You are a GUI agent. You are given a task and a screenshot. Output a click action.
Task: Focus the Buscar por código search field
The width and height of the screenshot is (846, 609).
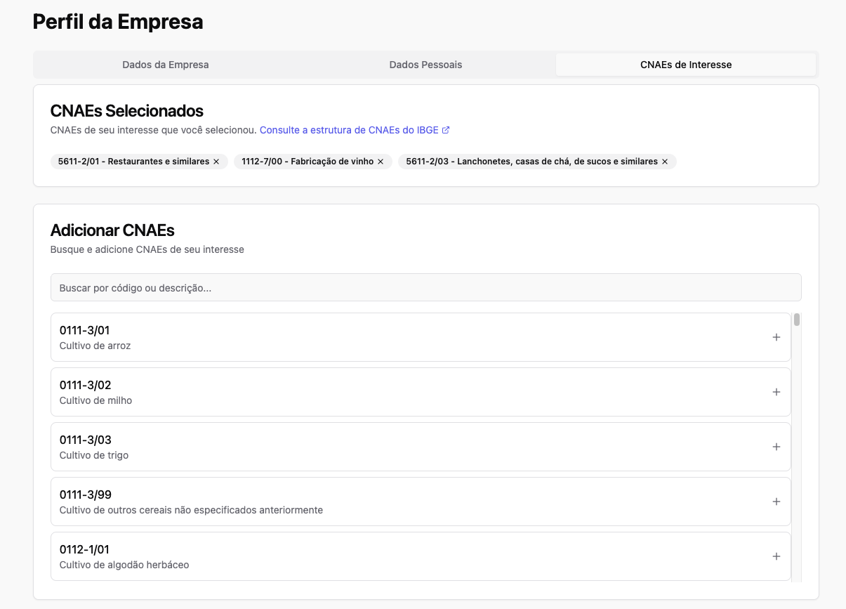coord(425,288)
